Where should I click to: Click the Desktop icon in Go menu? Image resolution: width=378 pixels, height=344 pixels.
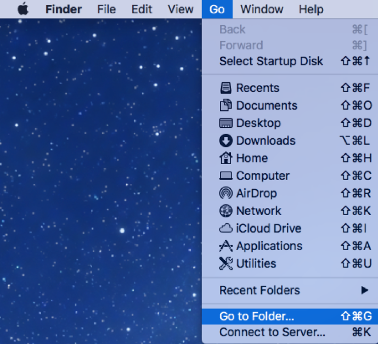(x=225, y=123)
